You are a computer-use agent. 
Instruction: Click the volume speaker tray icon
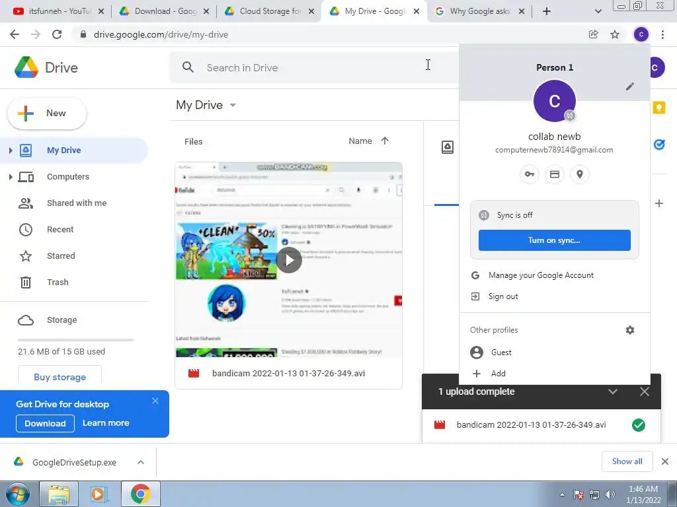tap(610, 494)
